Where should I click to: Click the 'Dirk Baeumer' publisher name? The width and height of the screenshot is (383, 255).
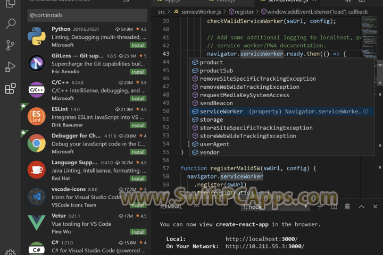pyautogui.click(x=67, y=125)
